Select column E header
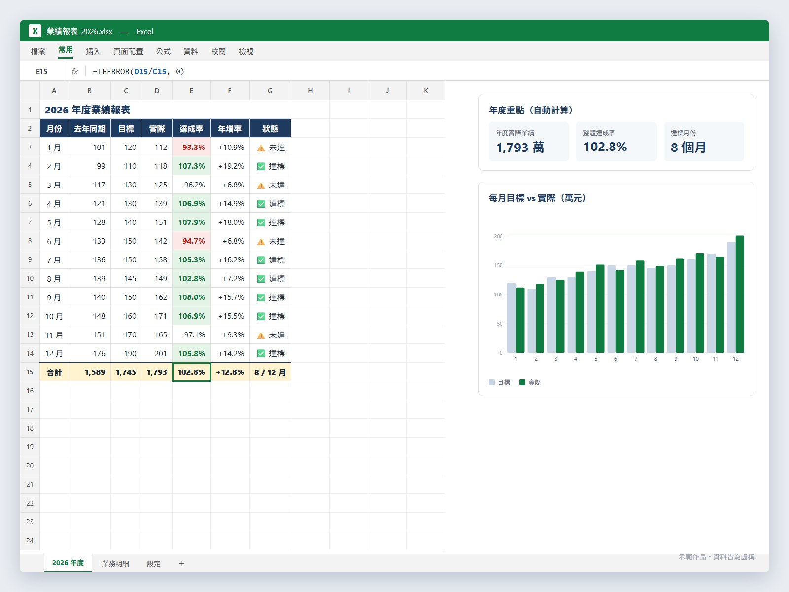 point(191,91)
